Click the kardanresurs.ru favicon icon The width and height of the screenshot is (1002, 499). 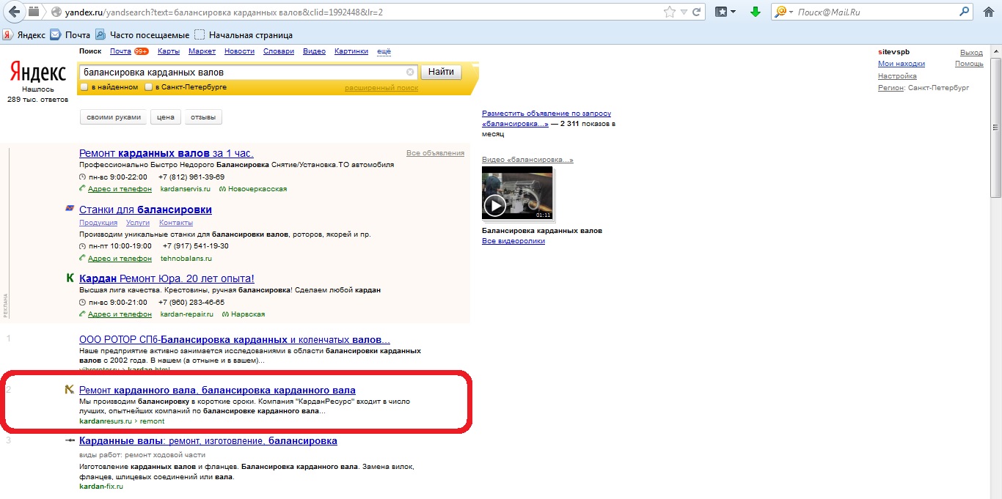[x=70, y=390]
